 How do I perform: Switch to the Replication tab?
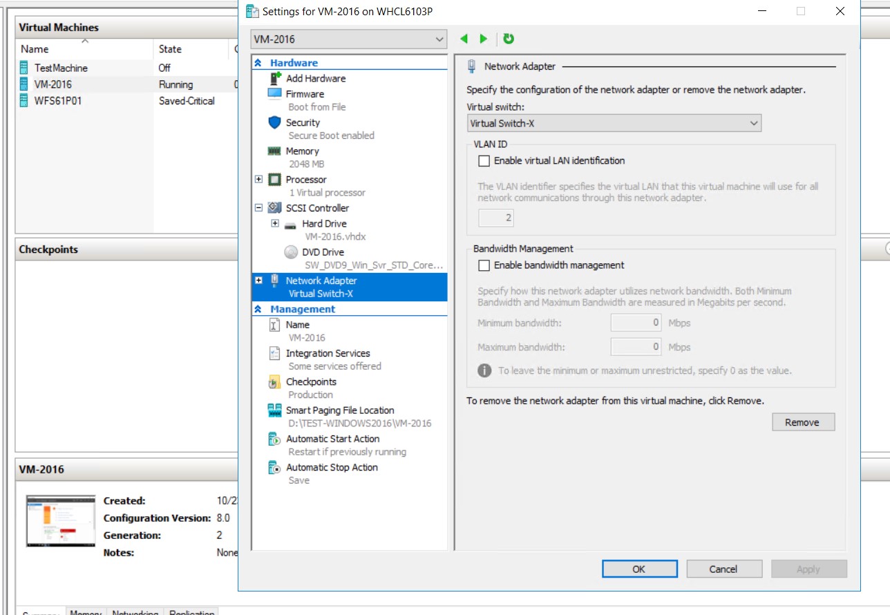tap(191, 612)
